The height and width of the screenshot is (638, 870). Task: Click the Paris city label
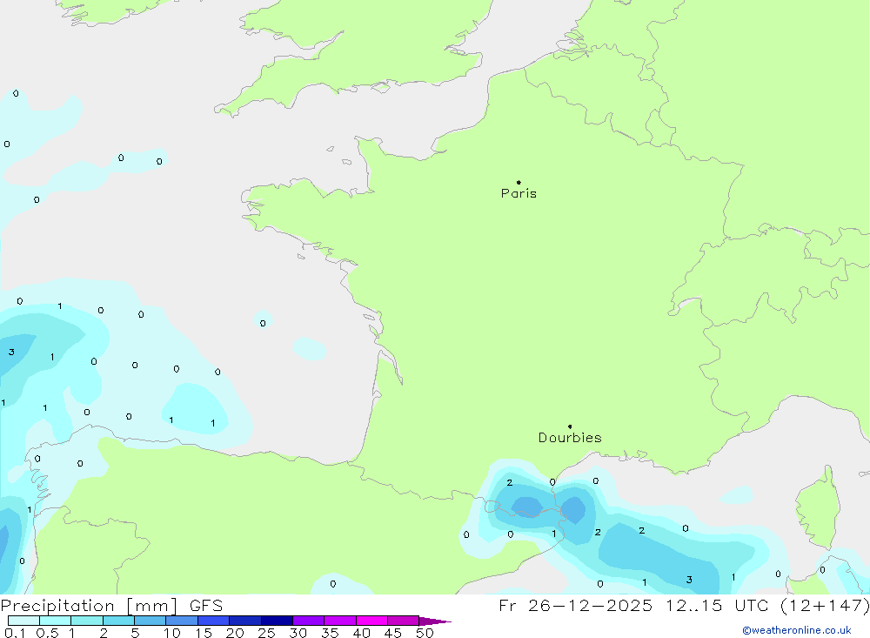point(519,193)
